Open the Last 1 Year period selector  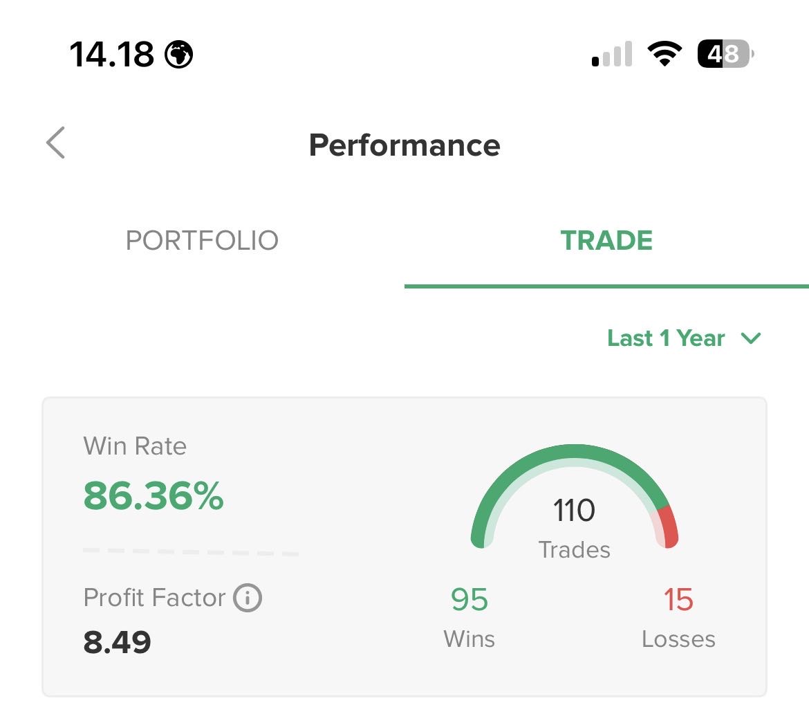point(666,338)
